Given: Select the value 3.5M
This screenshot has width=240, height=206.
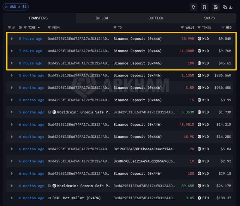Looking at the screenshot, I should coord(190,88).
